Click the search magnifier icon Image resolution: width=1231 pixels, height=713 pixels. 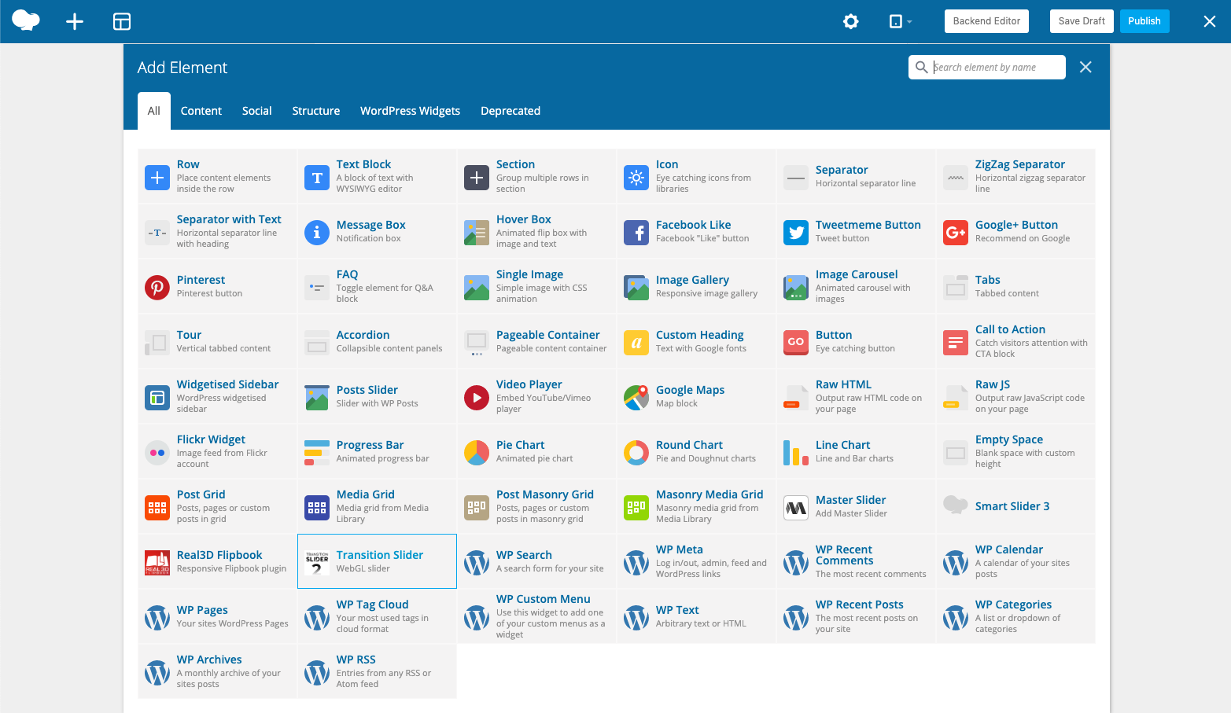(921, 68)
